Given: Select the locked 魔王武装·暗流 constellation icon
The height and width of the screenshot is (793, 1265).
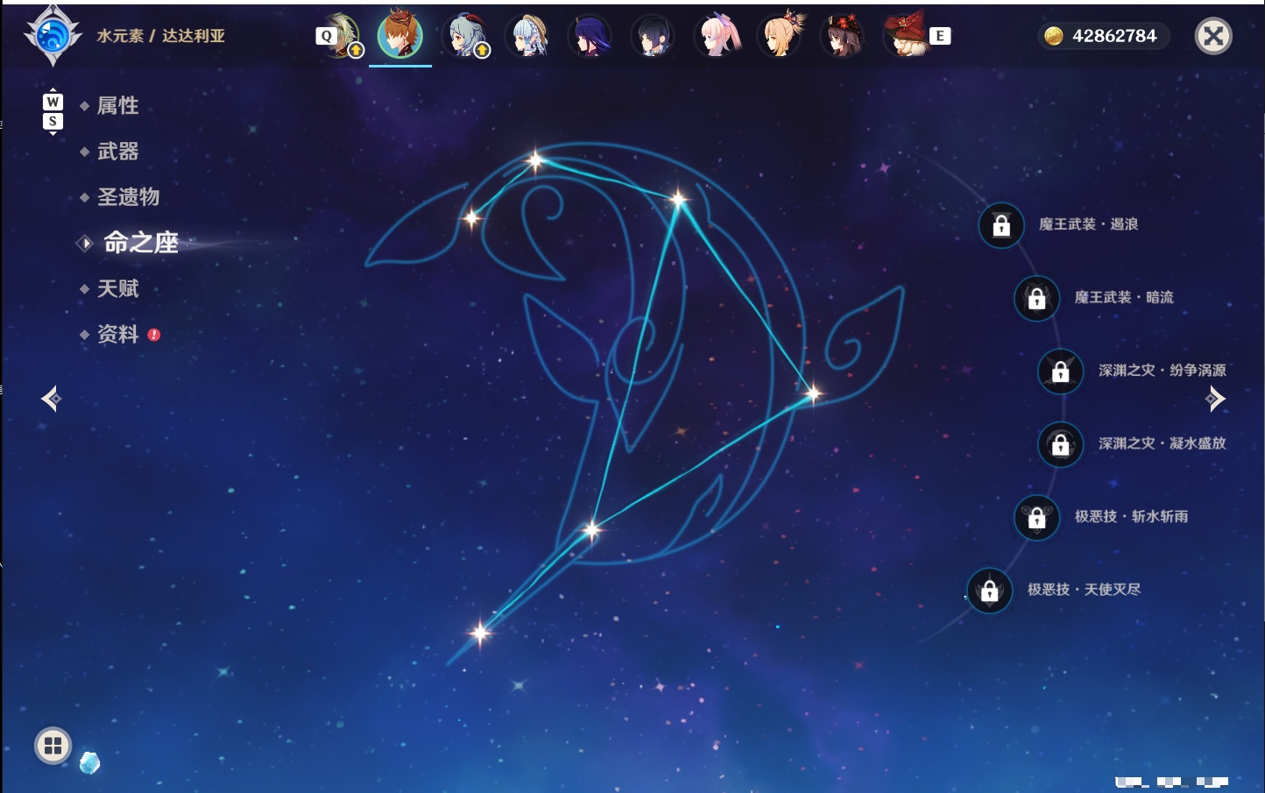Looking at the screenshot, I should click(1036, 298).
